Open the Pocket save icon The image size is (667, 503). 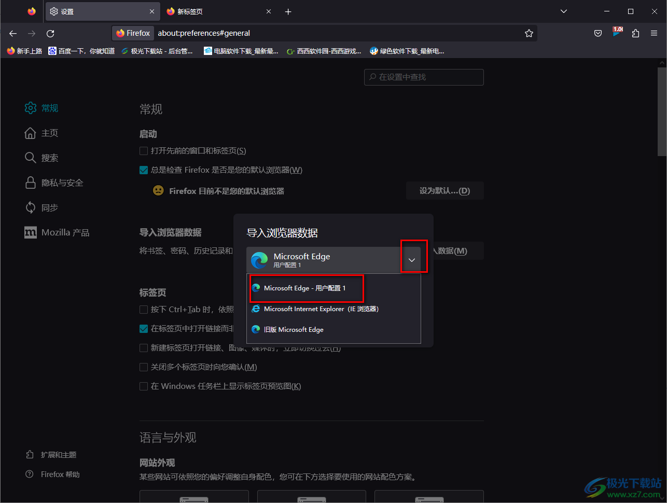(598, 33)
